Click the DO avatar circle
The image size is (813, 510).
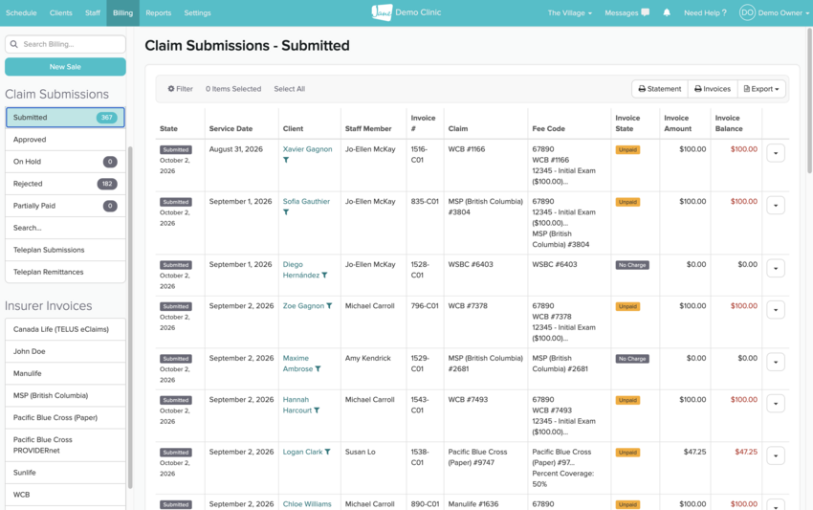[x=747, y=12]
